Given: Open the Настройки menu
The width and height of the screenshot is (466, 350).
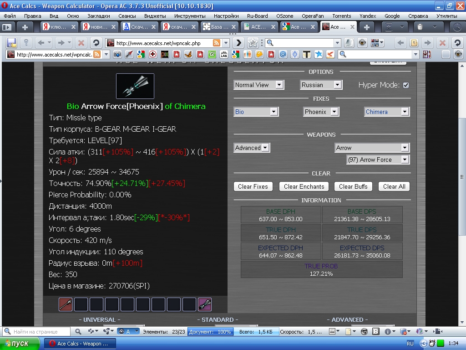Looking at the screenshot, I should coord(226,16).
